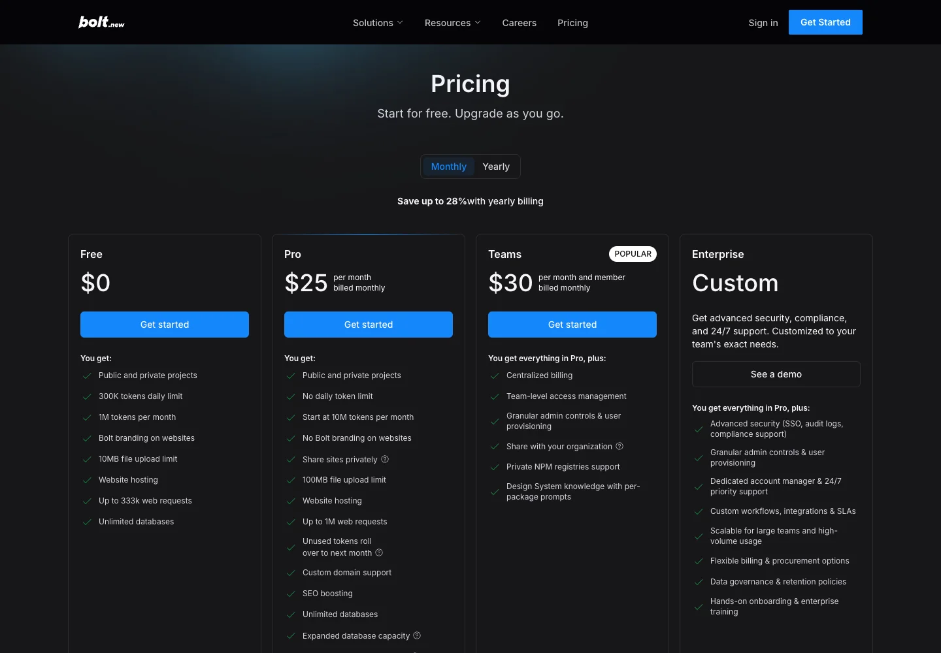Image resolution: width=941 pixels, height=653 pixels.
Task: Click checkmark icon beside 300K tokens daily limit
Action: click(x=87, y=396)
